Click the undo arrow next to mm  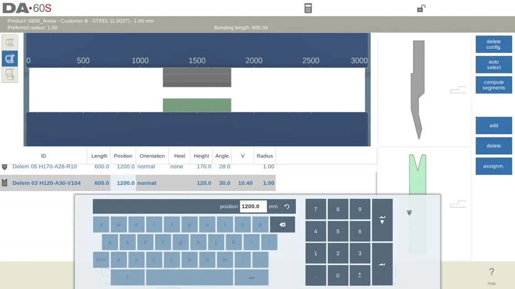click(x=287, y=207)
